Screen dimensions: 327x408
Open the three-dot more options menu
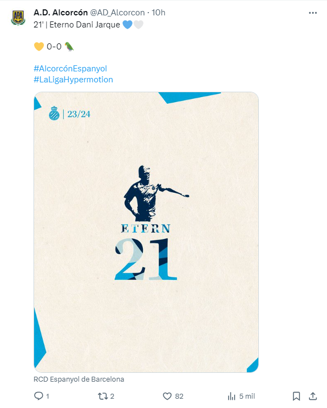click(313, 13)
